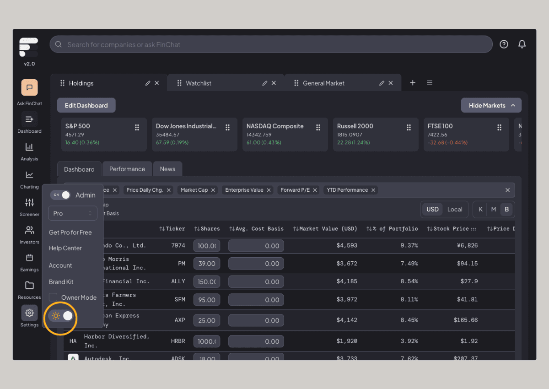The height and width of the screenshot is (389, 549).
Task: Click pencil edit icon on Watchlist tab
Action: pos(265,83)
